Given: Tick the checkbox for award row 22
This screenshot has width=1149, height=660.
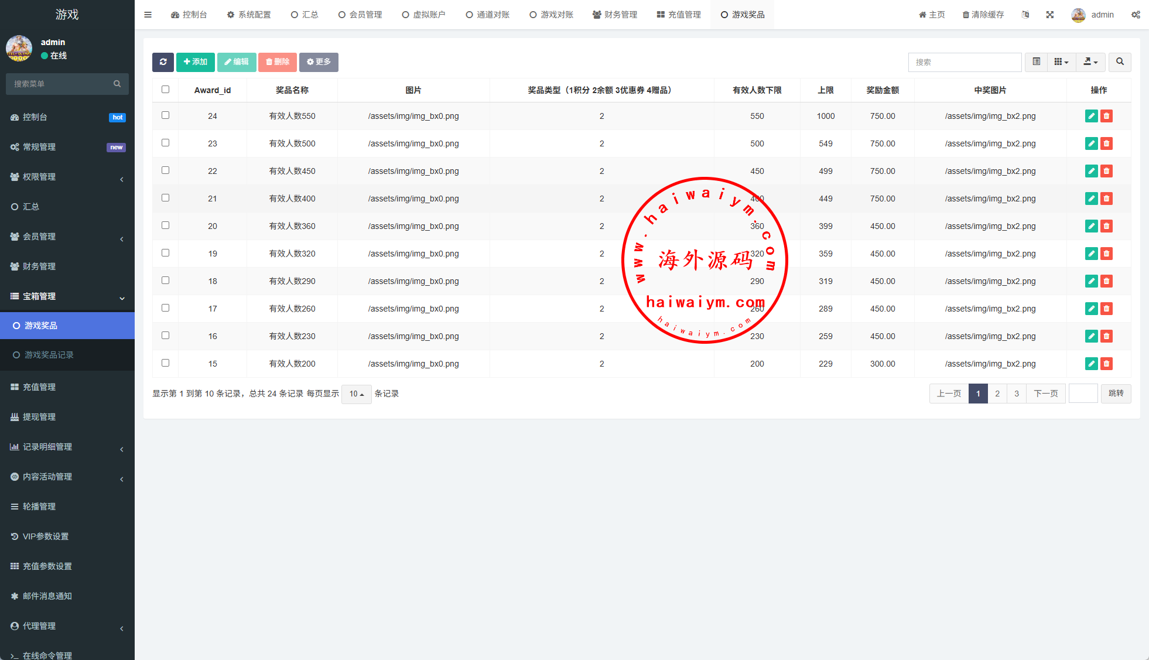Looking at the screenshot, I should tap(165, 170).
